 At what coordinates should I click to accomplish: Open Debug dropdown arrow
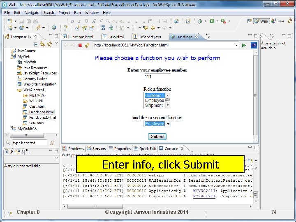point(206,21)
